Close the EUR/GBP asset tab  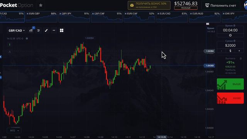[27, 14]
